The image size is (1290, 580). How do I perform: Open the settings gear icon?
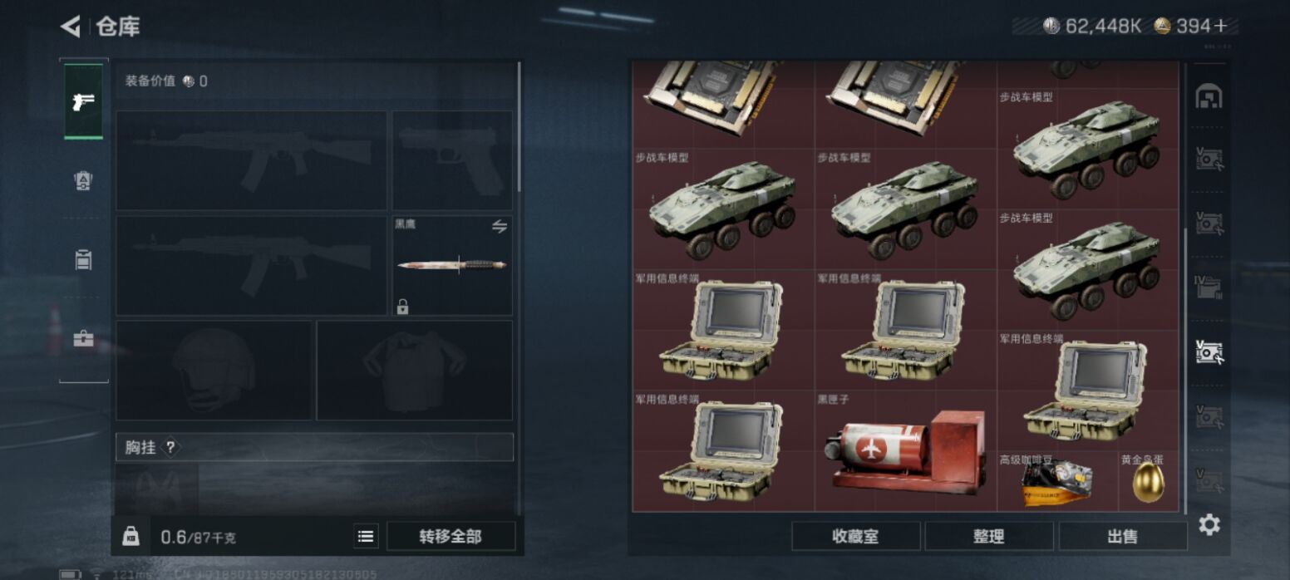tap(1209, 524)
